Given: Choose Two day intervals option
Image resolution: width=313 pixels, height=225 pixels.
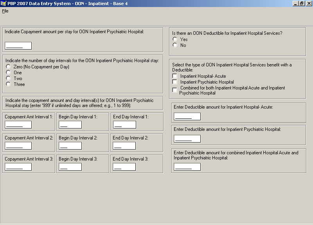Looking at the screenshot, I should (x=8, y=78).
